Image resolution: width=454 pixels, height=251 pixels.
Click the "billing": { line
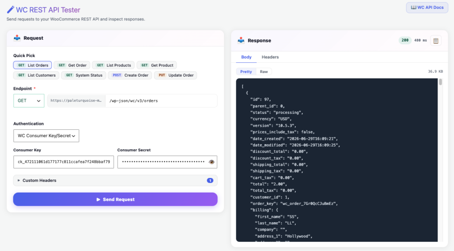[x=264, y=210]
